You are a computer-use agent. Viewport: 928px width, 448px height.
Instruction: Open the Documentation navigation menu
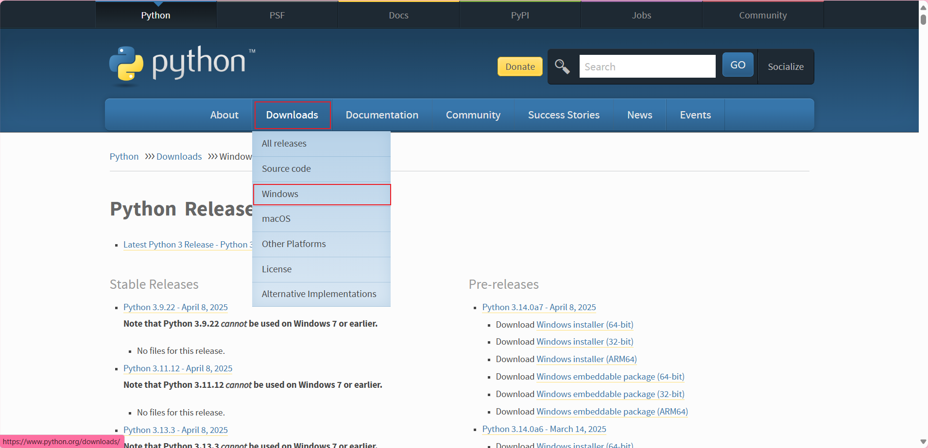point(382,115)
